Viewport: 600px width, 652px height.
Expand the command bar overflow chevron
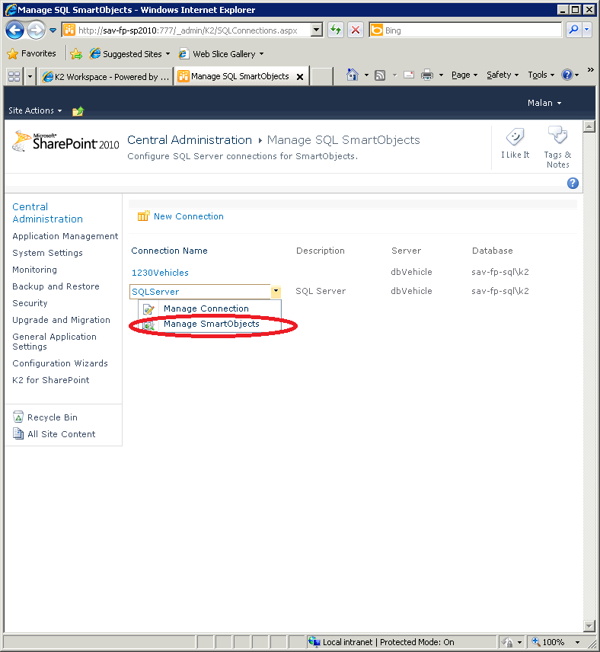point(590,70)
